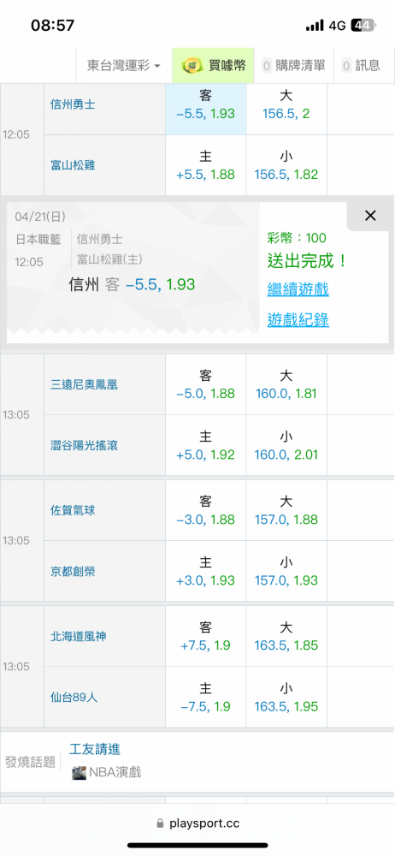395x856 pixels.
Task: Select under 157.0, 1.93 for 京都創榮
Action: [x=286, y=571]
